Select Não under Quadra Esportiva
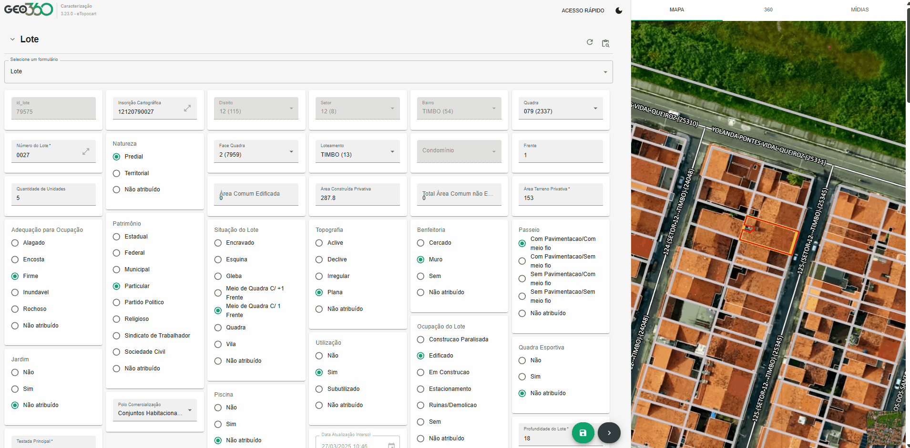The height and width of the screenshot is (448, 910). [522, 360]
